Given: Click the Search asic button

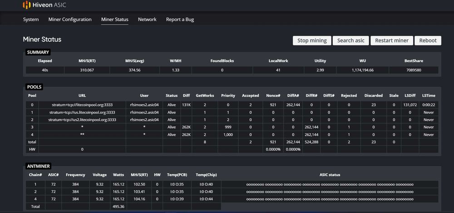Looking at the screenshot, I should 350,40.
